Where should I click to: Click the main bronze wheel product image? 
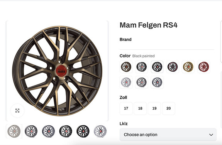(x=57, y=71)
